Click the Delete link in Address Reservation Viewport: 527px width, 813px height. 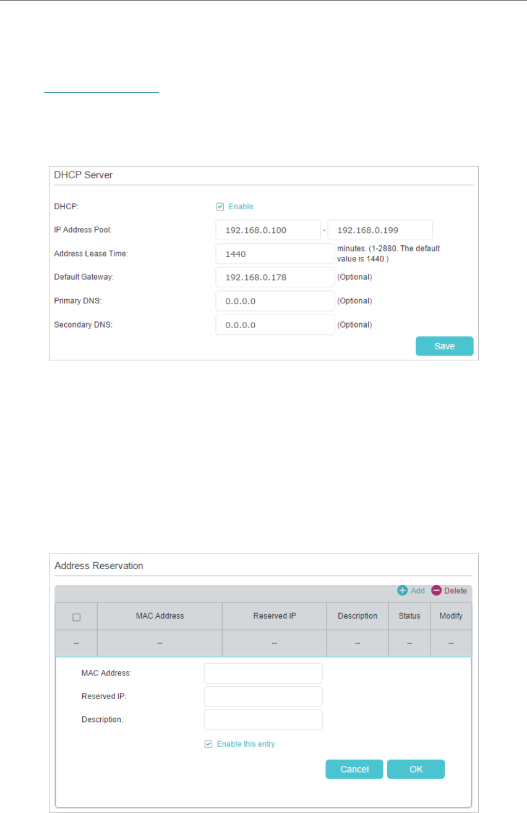pyautogui.click(x=455, y=591)
